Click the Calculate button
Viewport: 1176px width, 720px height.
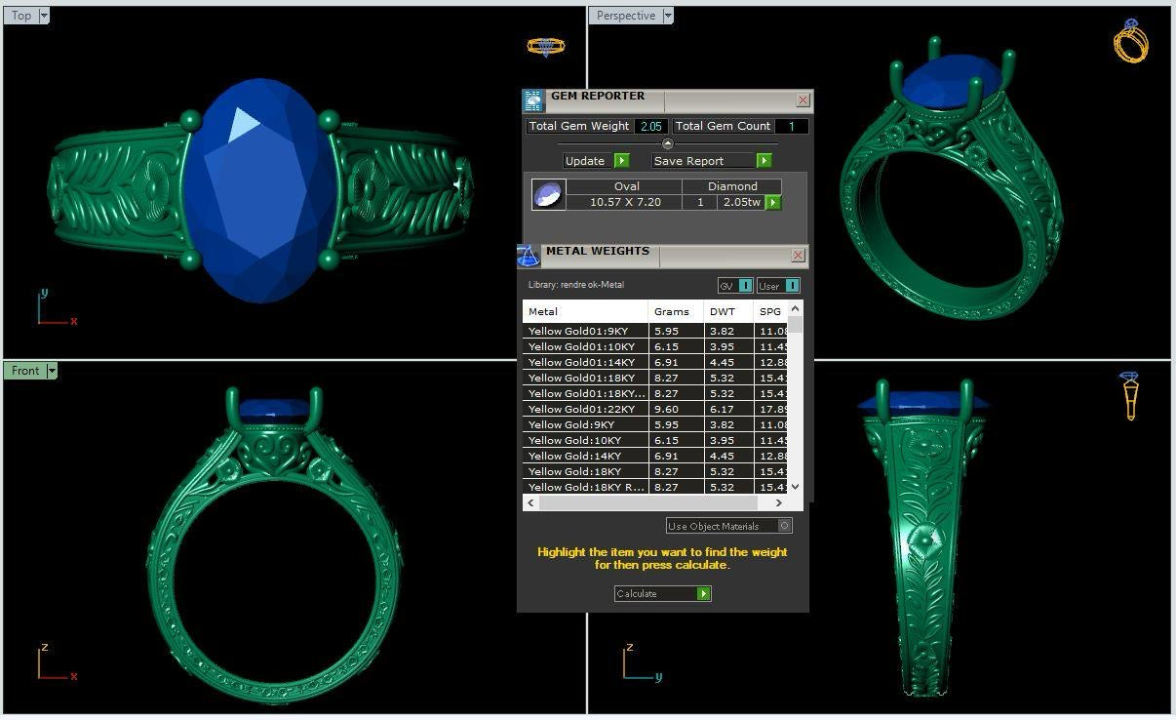coord(662,593)
